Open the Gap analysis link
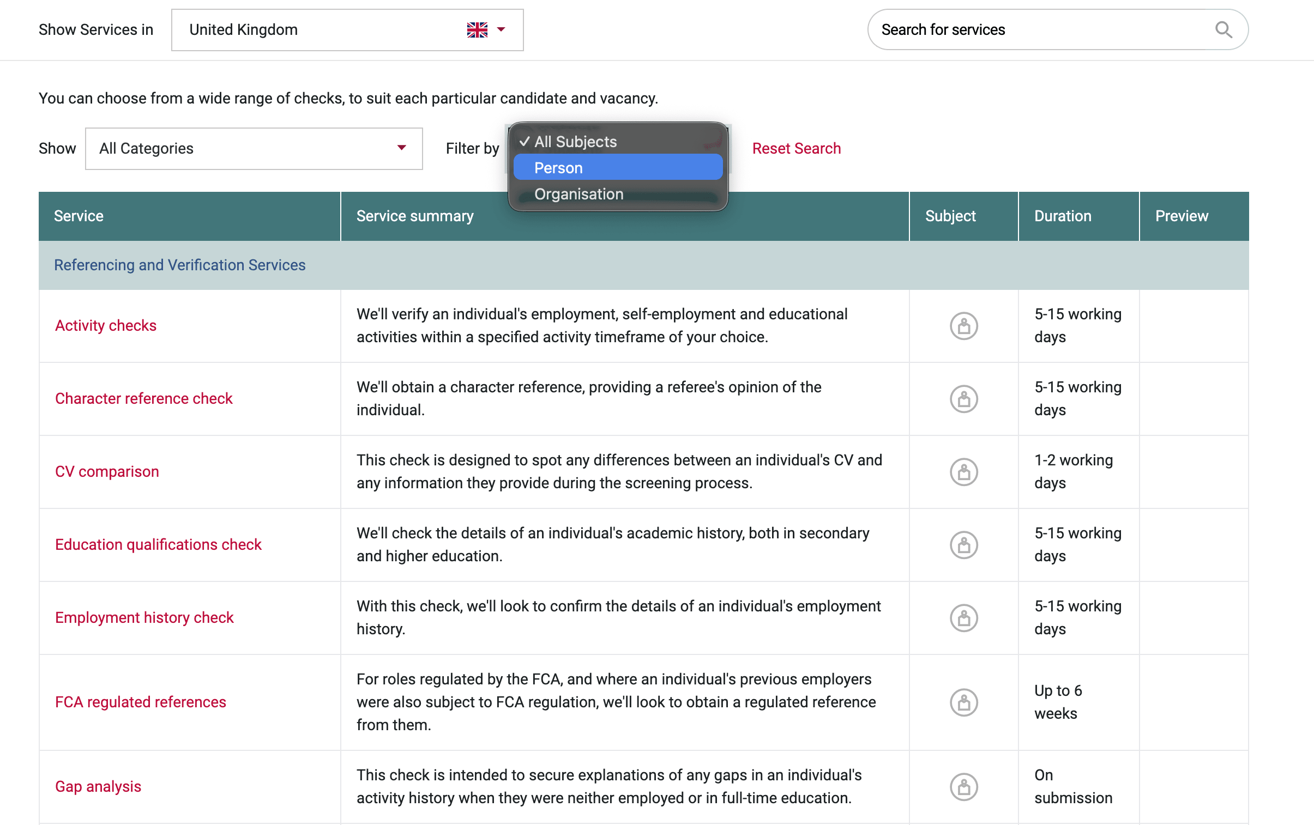This screenshot has height=825, width=1314. [x=98, y=787]
